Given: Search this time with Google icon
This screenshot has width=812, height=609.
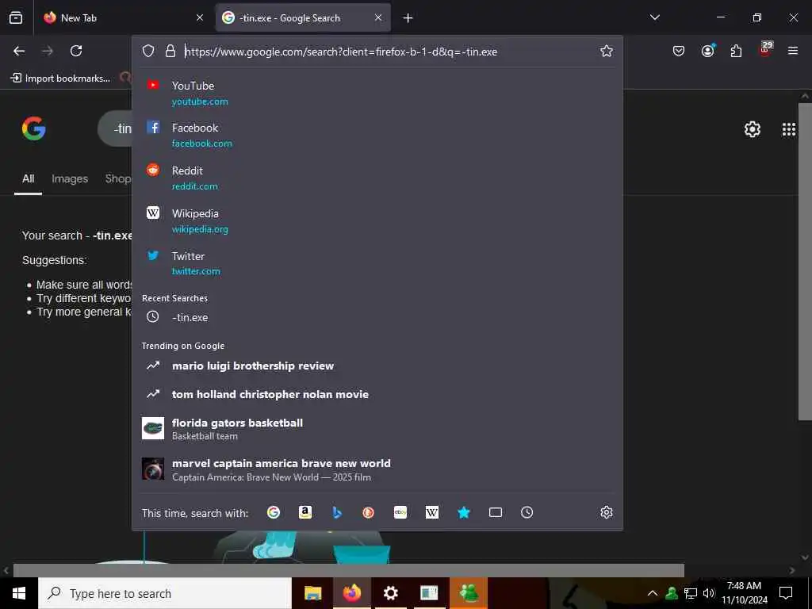Looking at the screenshot, I should (x=274, y=512).
